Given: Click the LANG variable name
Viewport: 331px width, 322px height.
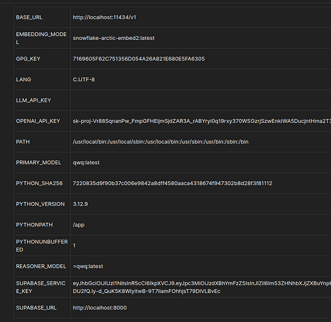Looking at the screenshot, I should tap(23, 80).
